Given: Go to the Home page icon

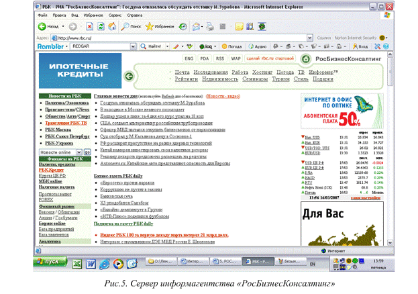Looking at the screenshot, I should point(111,26).
